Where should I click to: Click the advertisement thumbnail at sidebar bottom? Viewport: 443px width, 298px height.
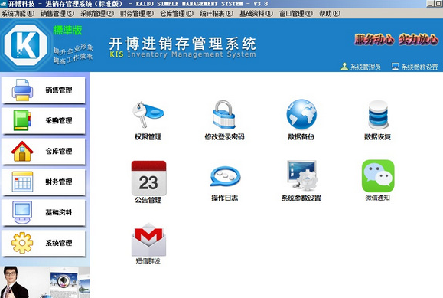[45, 282]
